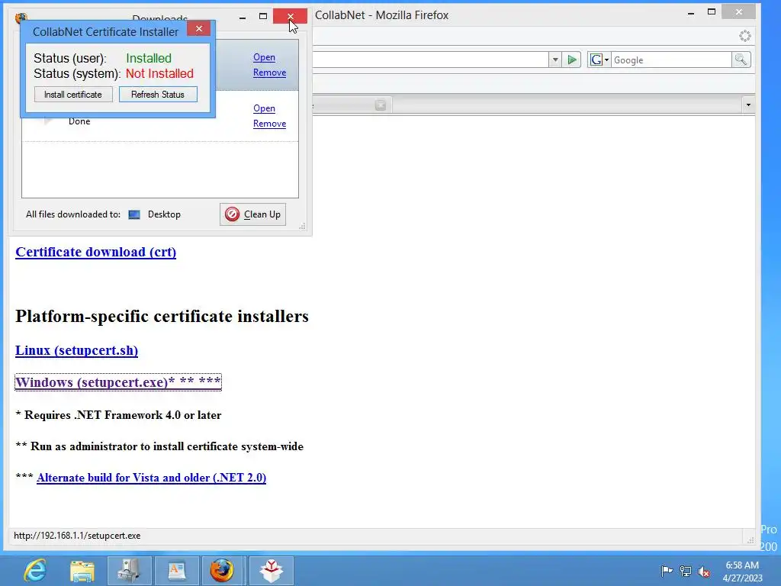781x586 pixels.
Task: Follow the Windows (setupcert.exe) link
Action: tap(118, 382)
